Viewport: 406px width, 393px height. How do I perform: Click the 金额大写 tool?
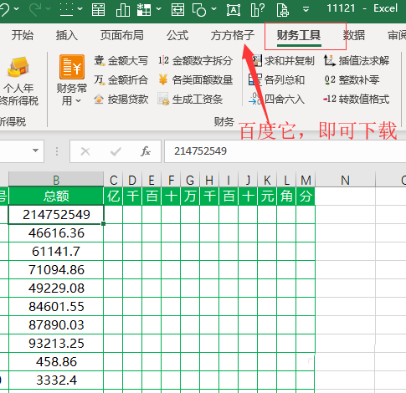(x=121, y=61)
